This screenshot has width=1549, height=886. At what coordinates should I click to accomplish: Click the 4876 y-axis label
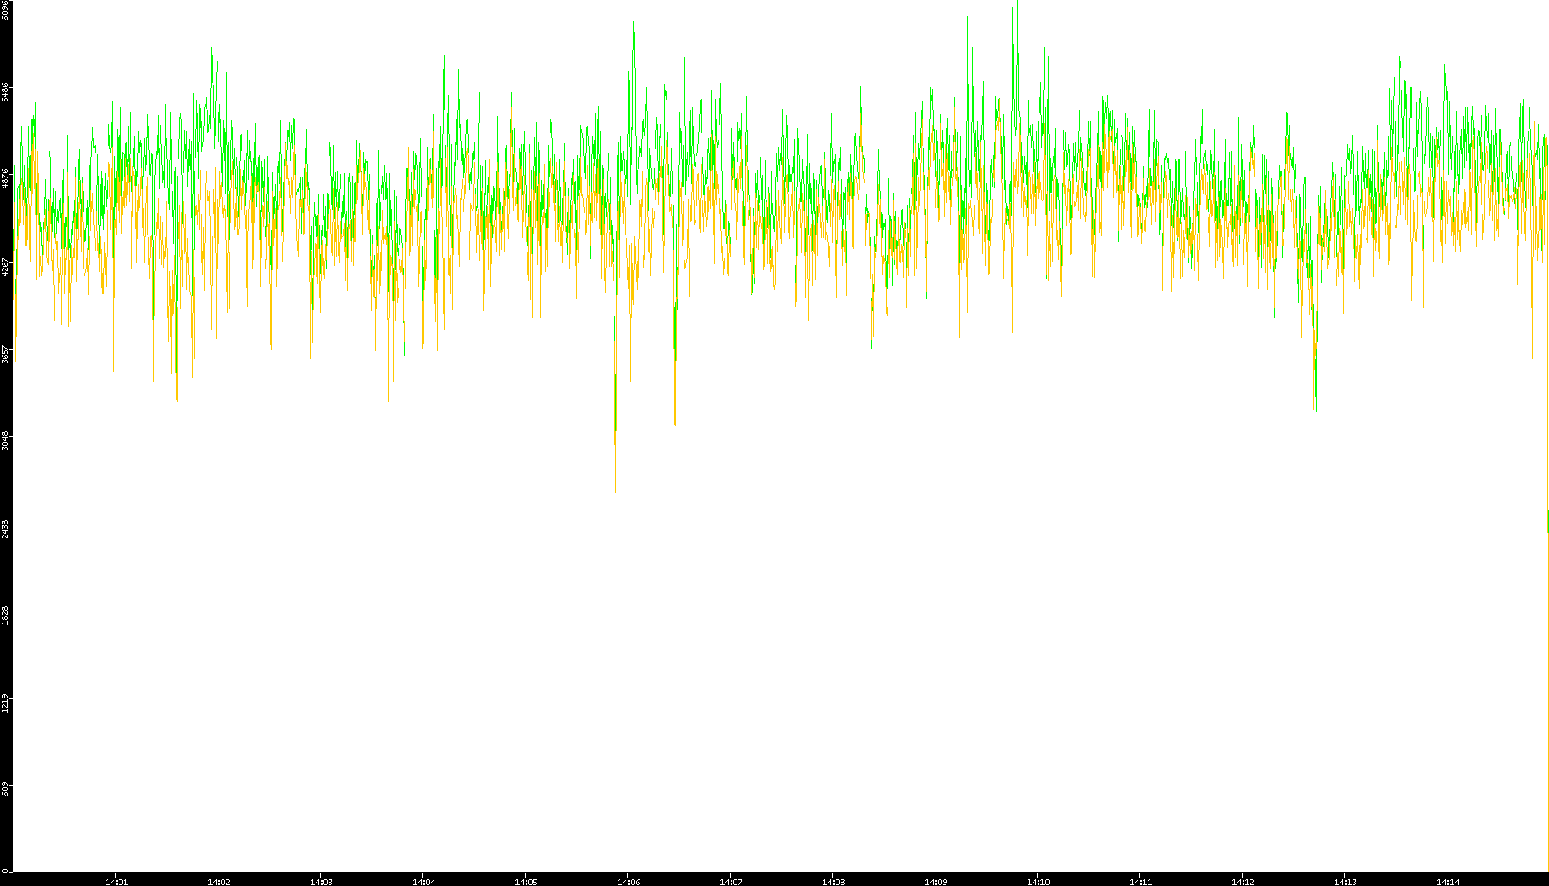[5, 179]
